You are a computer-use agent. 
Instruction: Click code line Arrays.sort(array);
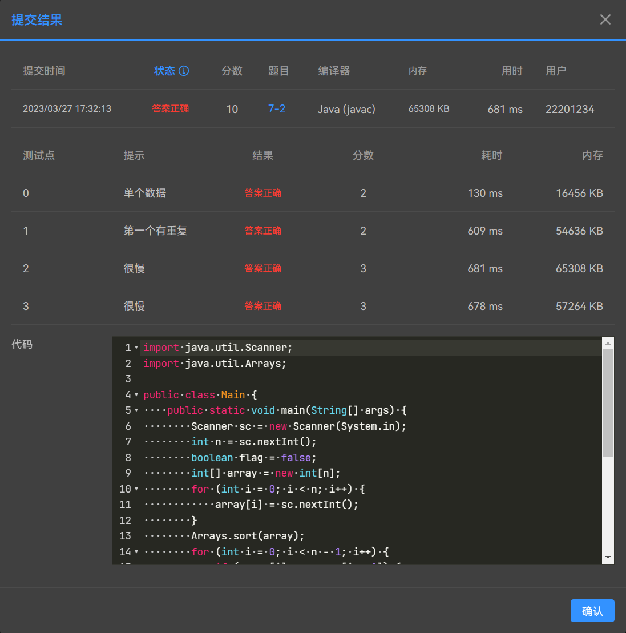248,536
